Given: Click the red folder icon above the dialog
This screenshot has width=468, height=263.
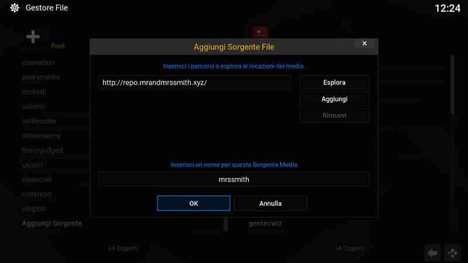Looking at the screenshot, I should [260, 32].
